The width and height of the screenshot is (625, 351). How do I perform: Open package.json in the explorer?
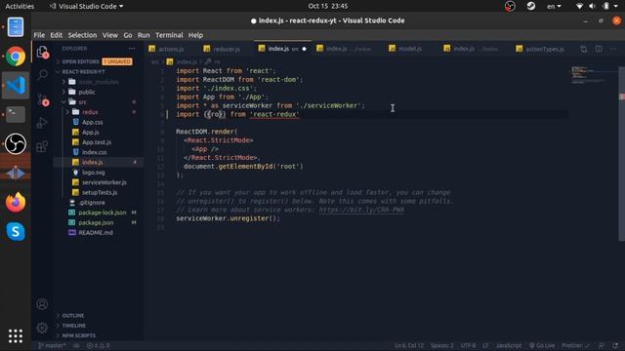(x=96, y=222)
